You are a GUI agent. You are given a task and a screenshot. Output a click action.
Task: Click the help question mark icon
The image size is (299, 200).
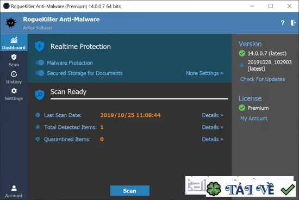[x=283, y=23]
